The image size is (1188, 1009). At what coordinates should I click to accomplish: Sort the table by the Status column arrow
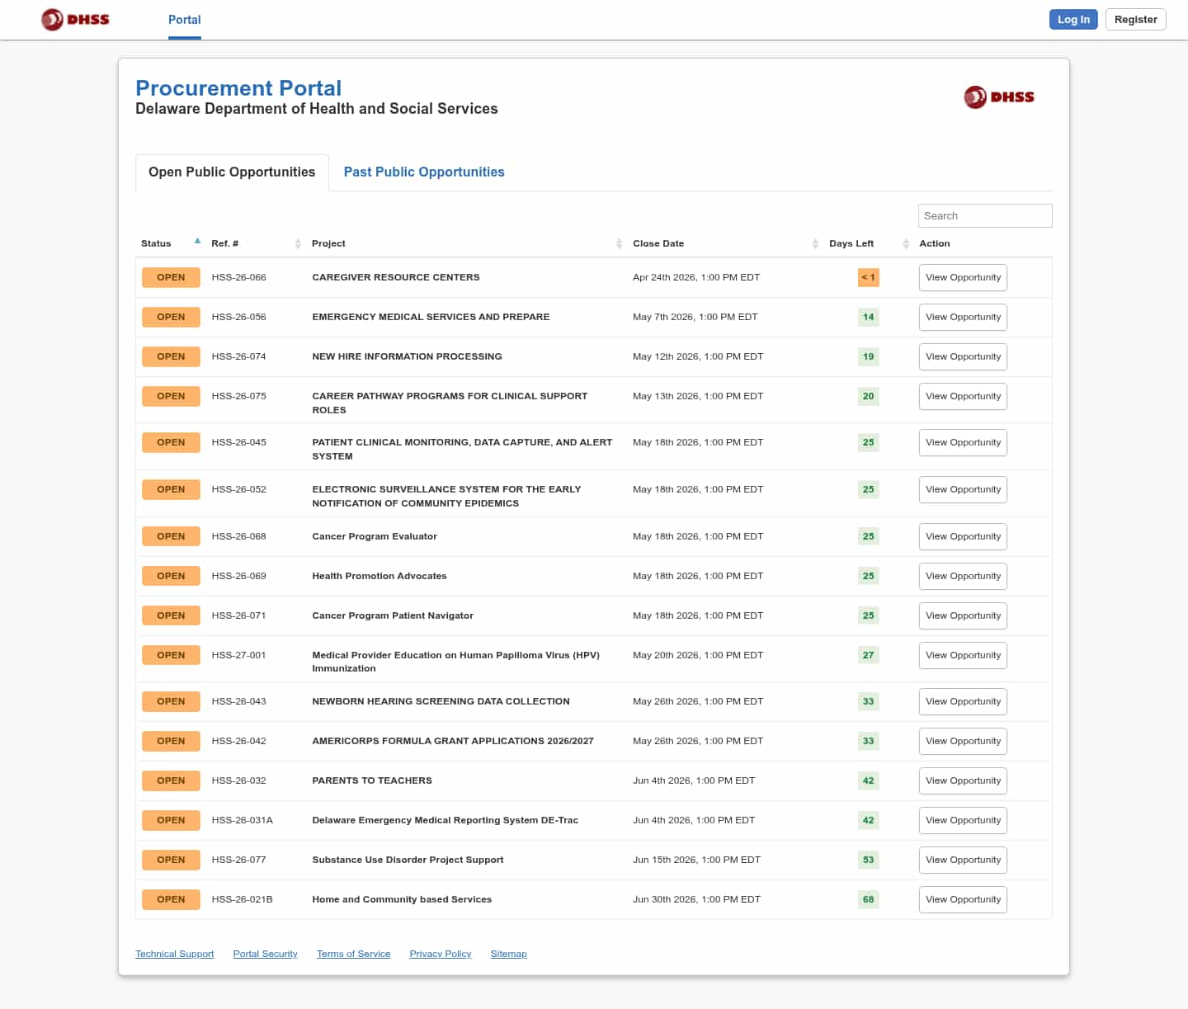coord(197,242)
